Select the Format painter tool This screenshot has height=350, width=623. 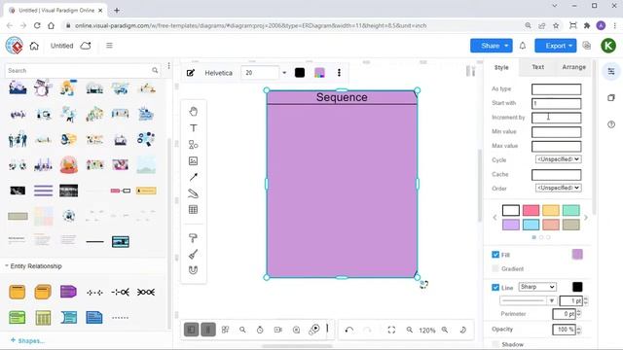[193, 238]
